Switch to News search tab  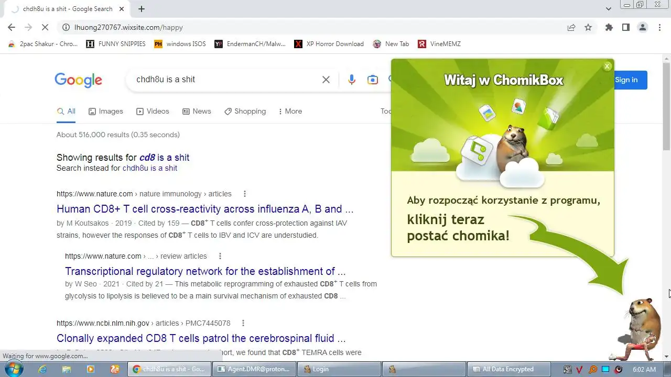[x=197, y=111]
